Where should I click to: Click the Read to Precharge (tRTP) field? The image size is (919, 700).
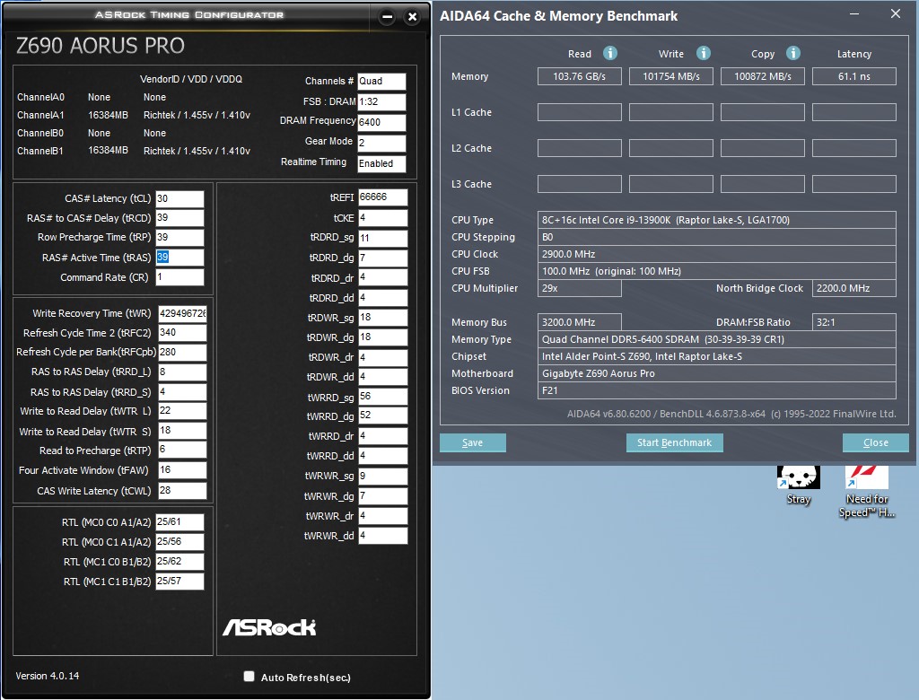(x=182, y=450)
